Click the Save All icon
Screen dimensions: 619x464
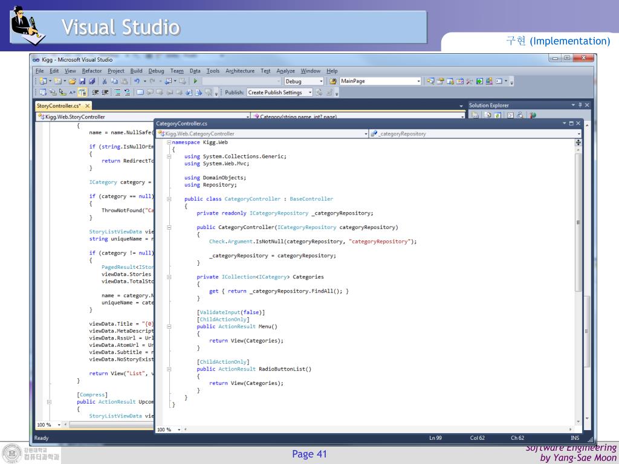click(92, 81)
